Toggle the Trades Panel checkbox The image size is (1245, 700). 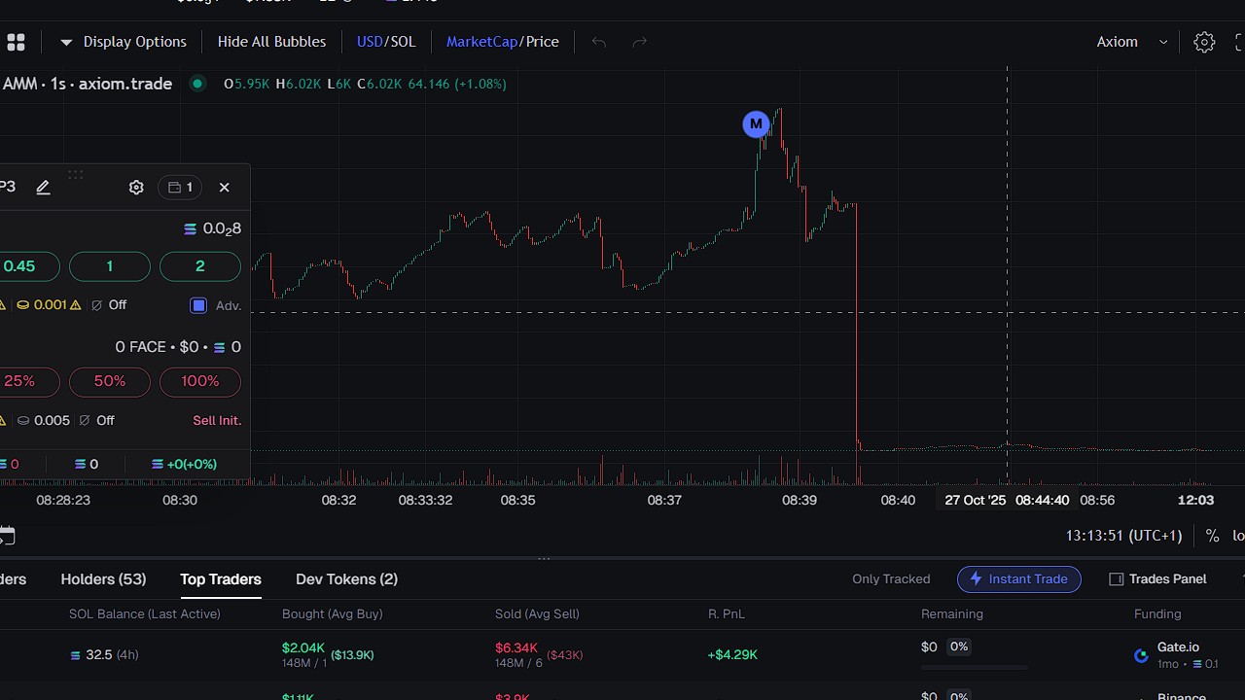1117,578
